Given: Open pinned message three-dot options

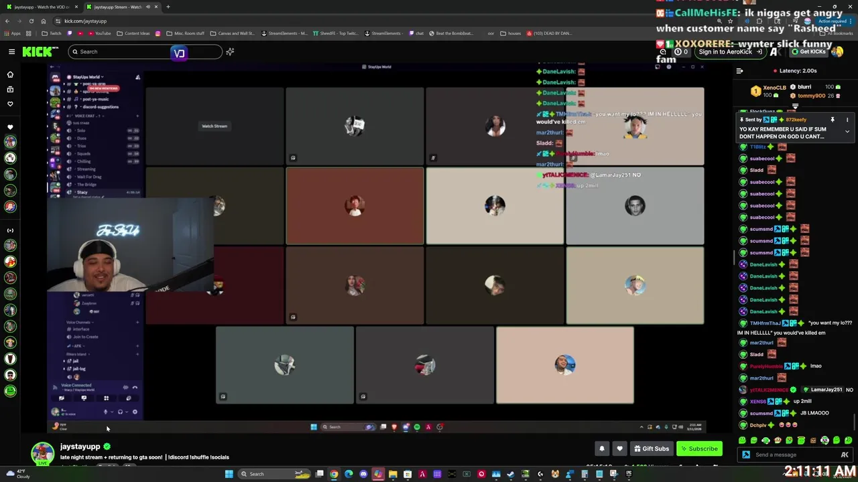Looking at the screenshot, I should [x=847, y=120].
